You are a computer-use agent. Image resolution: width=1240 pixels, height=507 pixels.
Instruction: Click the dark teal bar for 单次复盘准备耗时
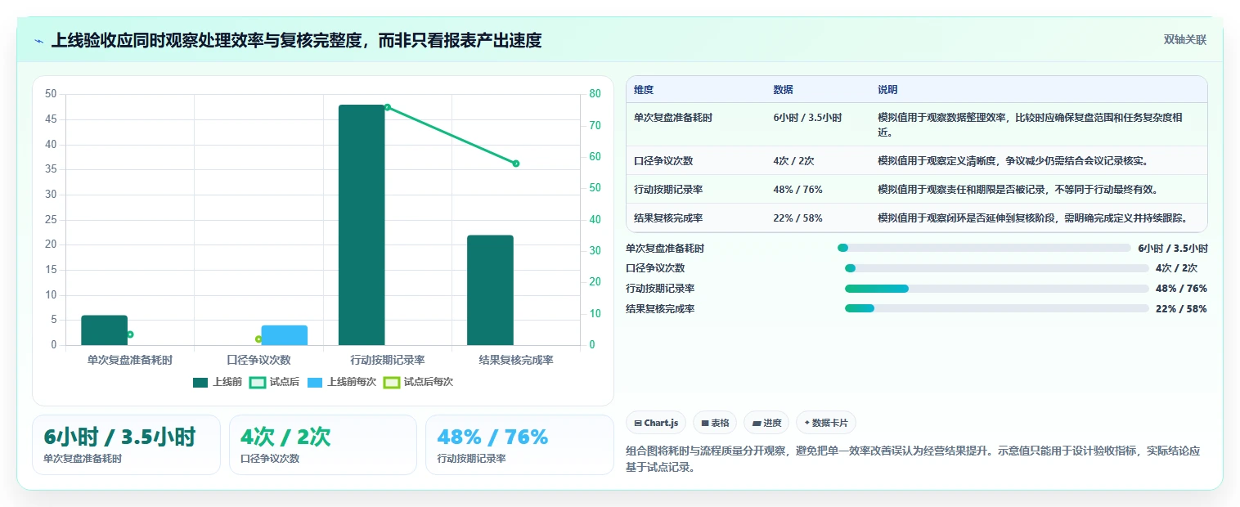pos(105,330)
